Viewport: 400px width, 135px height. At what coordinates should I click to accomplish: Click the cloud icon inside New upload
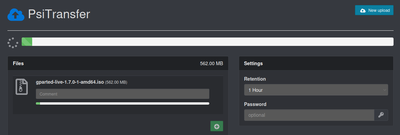[363, 10]
